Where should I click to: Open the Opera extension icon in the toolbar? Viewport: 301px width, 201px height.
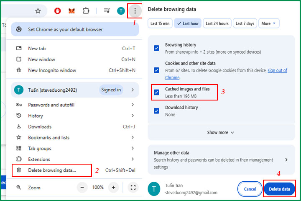click(58, 11)
